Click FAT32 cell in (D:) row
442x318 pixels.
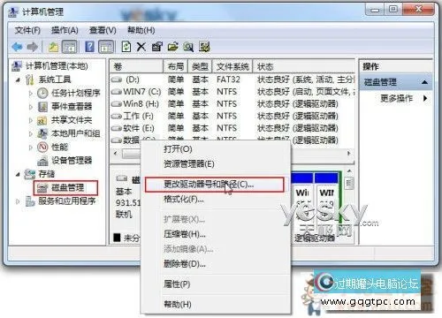click(x=228, y=79)
